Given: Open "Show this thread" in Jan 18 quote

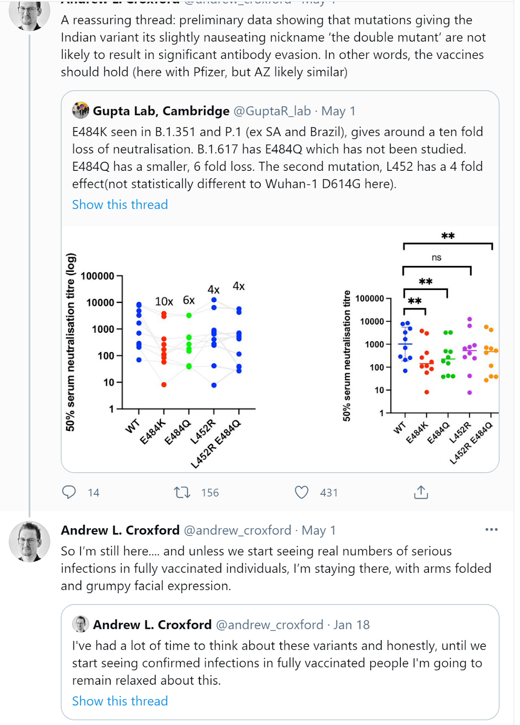Looking at the screenshot, I should point(120,701).
